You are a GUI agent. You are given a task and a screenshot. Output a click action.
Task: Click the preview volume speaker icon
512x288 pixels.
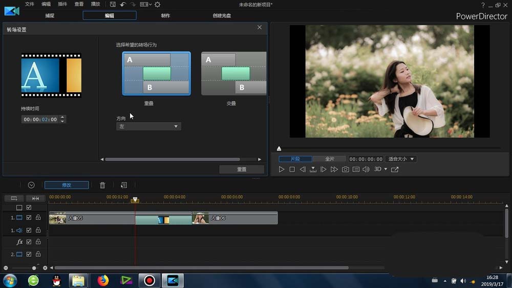366,169
